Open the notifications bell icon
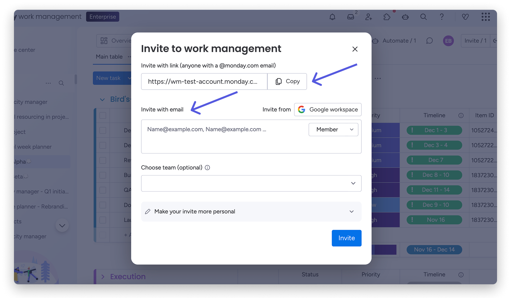This screenshot has width=511, height=298. coord(332,17)
